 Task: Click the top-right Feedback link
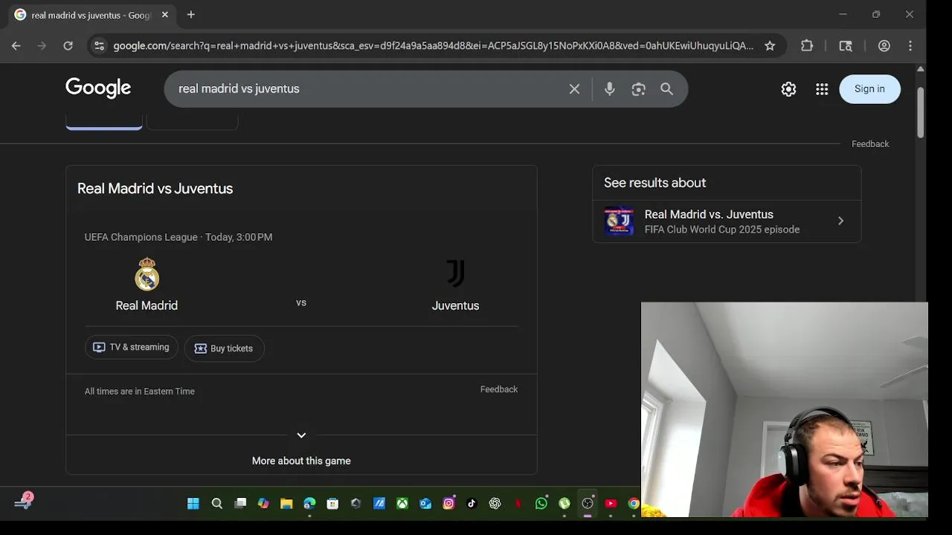[870, 144]
